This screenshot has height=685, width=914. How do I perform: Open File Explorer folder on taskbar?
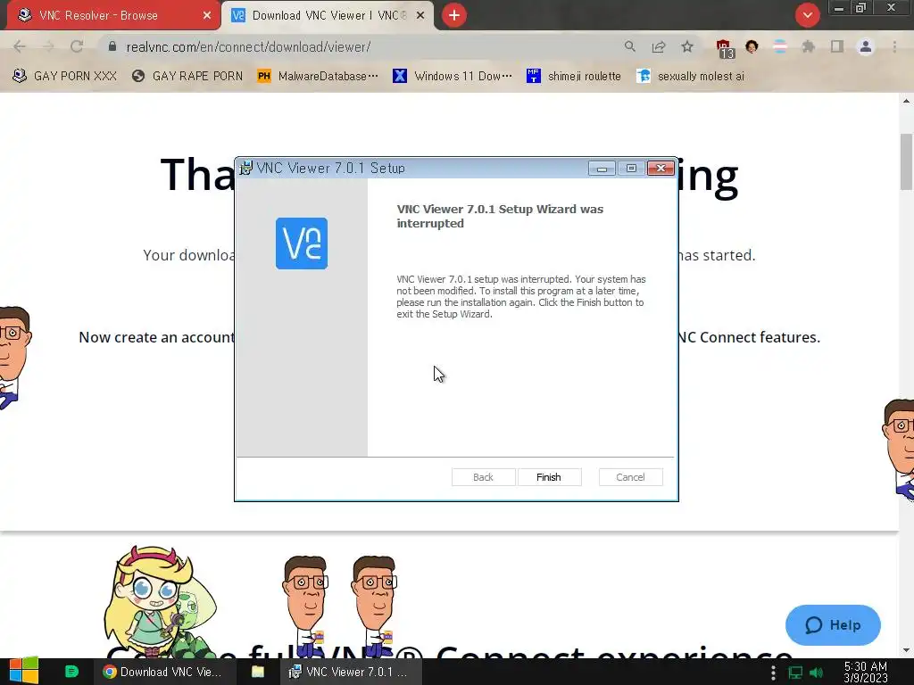click(258, 672)
